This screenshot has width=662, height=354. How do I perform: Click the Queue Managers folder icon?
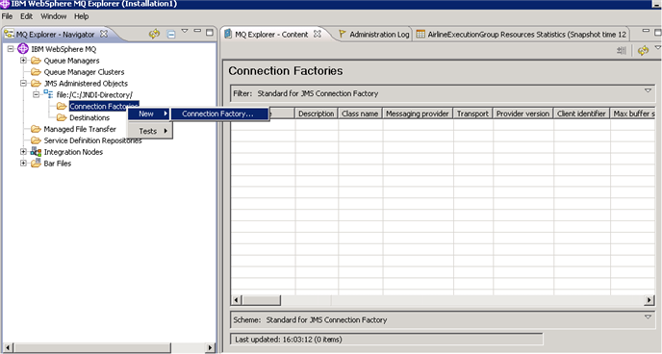(x=36, y=61)
